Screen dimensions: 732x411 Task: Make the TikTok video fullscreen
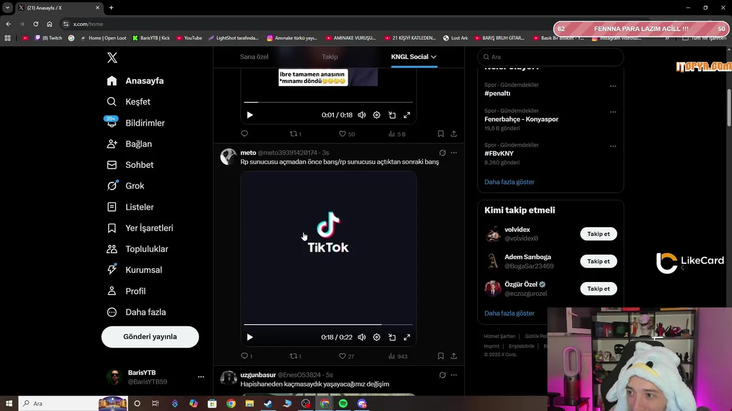[407, 337]
